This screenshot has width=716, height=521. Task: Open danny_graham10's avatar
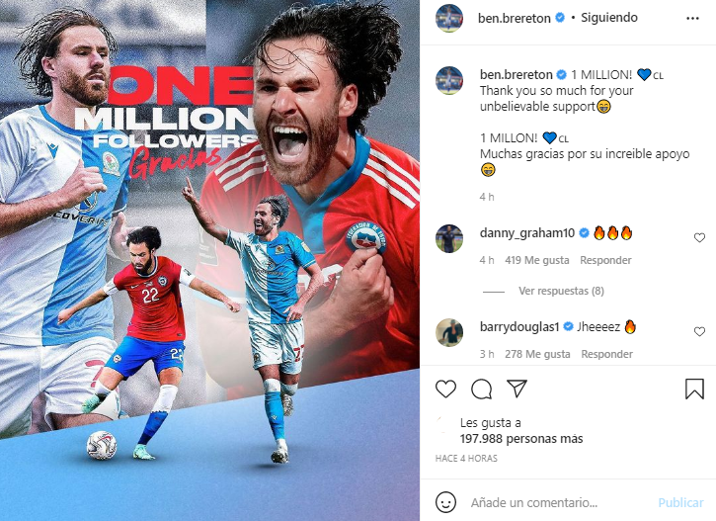pos(449,238)
